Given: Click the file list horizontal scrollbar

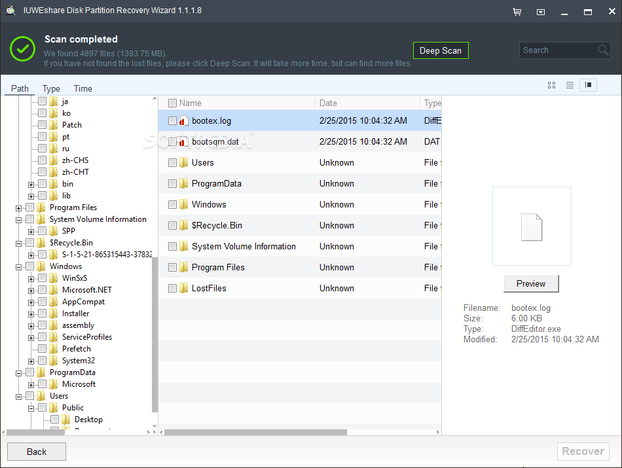Looking at the screenshot, I should point(255,432).
